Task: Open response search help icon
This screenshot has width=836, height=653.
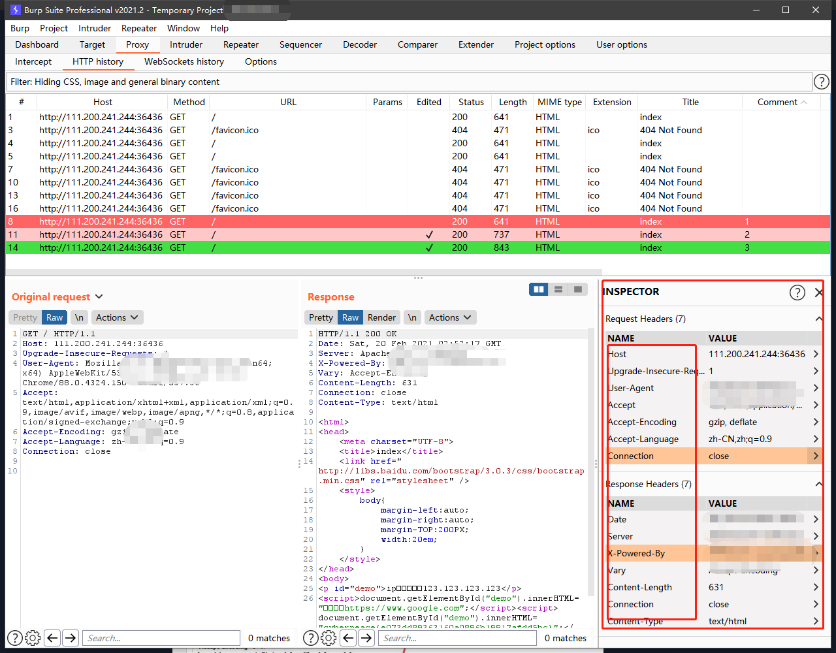Action: click(x=311, y=638)
